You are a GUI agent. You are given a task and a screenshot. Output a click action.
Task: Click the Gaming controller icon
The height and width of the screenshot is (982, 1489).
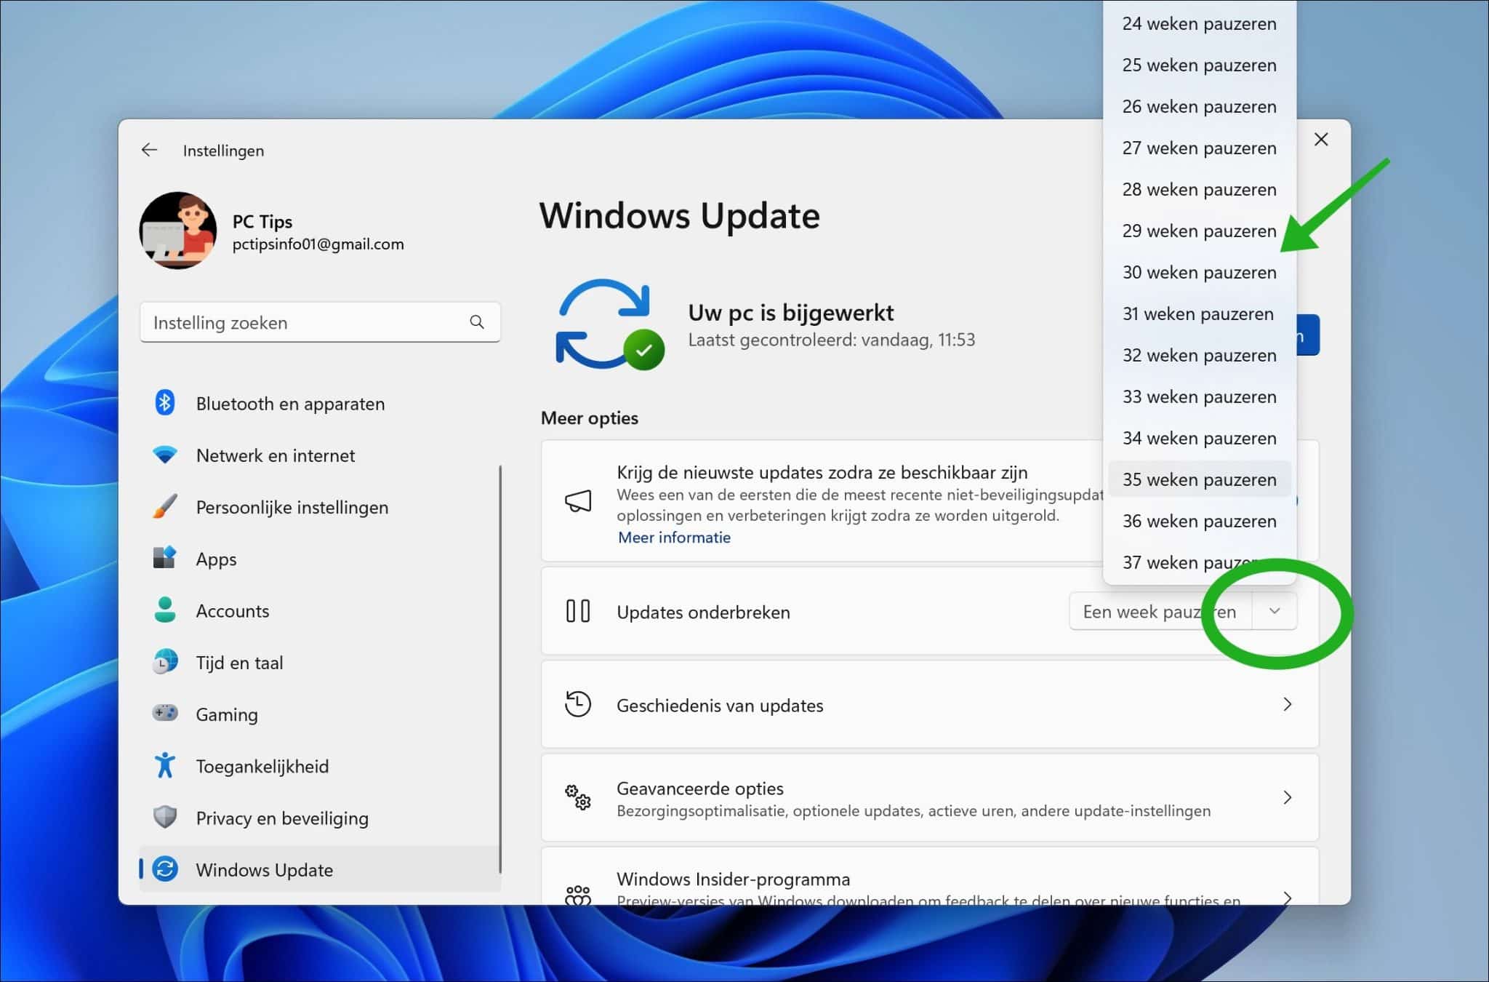coord(166,714)
